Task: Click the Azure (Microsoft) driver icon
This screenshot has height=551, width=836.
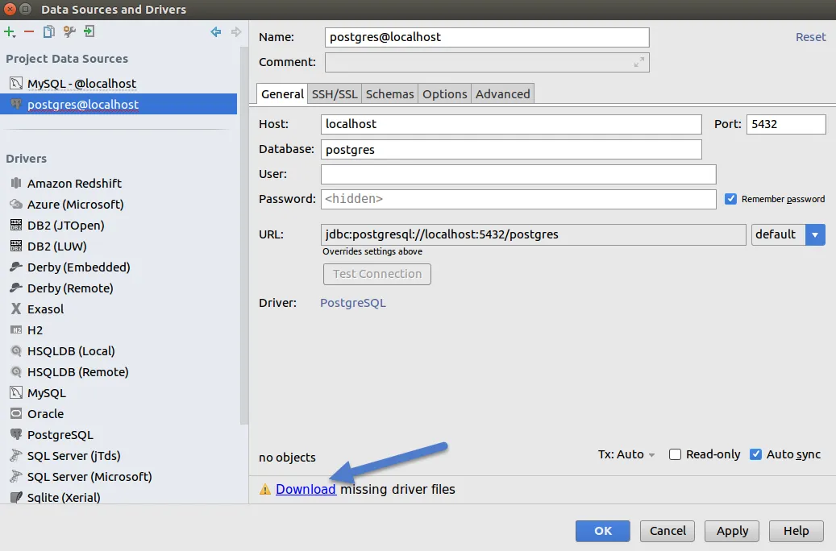Action: pos(17,204)
